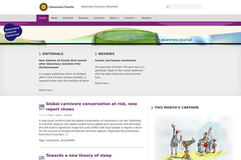Click the Veterinary Sciences Tomorrow blue badge
This screenshot has width=241, height=160.
coord(13,32)
